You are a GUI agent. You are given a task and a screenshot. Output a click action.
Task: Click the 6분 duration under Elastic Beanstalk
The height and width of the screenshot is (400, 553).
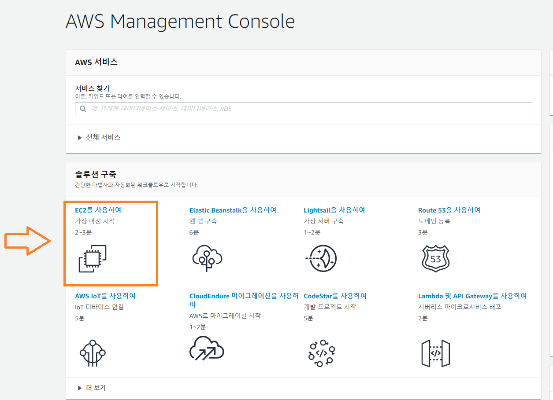coord(194,232)
